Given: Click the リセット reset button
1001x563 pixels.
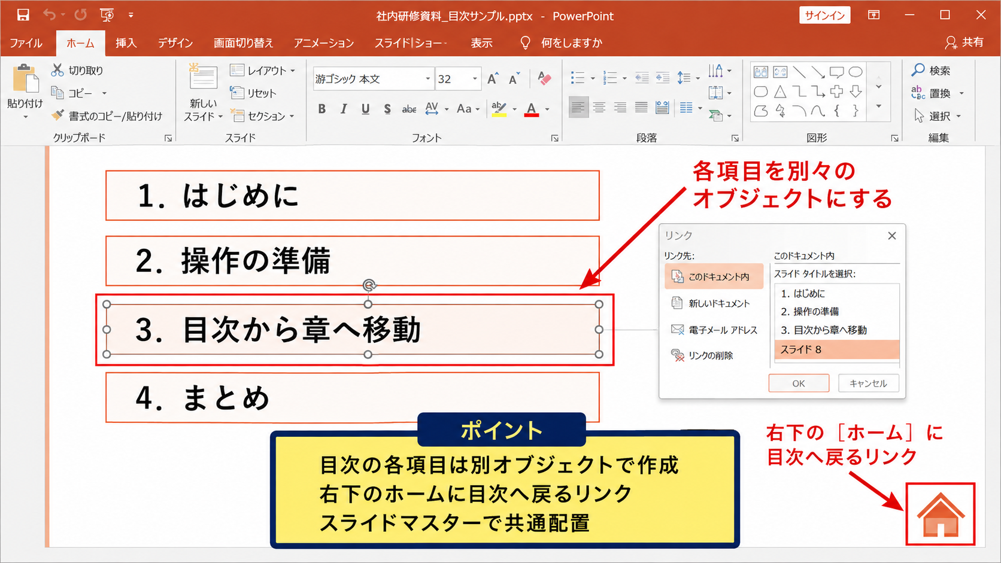Looking at the screenshot, I should (253, 93).
